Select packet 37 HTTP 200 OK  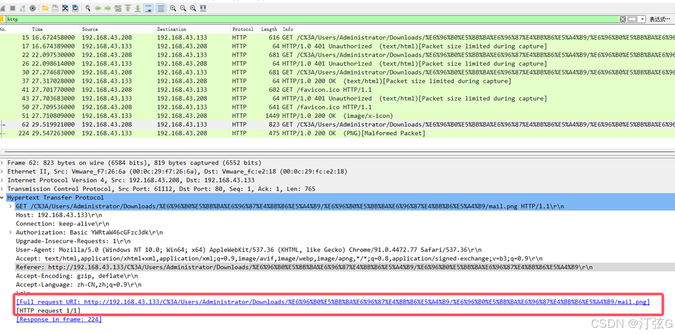(x=337, y=81)
